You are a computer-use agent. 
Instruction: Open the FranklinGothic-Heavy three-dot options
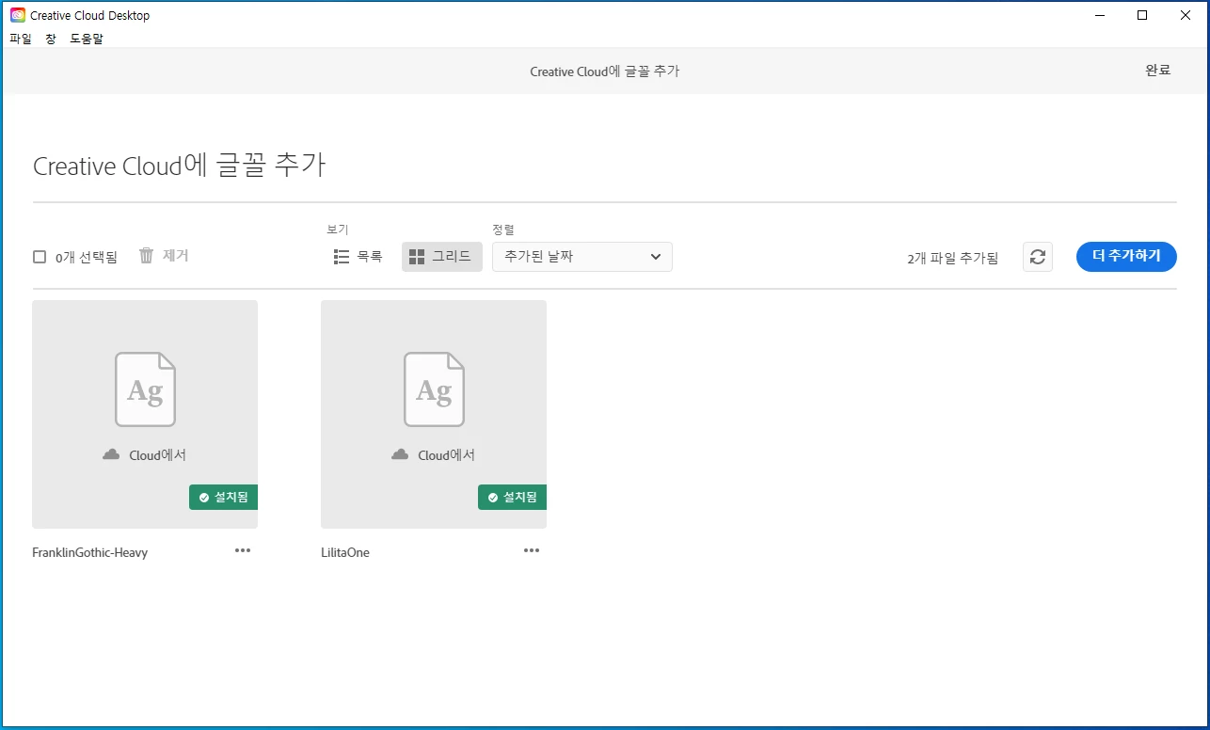point(243,550)
